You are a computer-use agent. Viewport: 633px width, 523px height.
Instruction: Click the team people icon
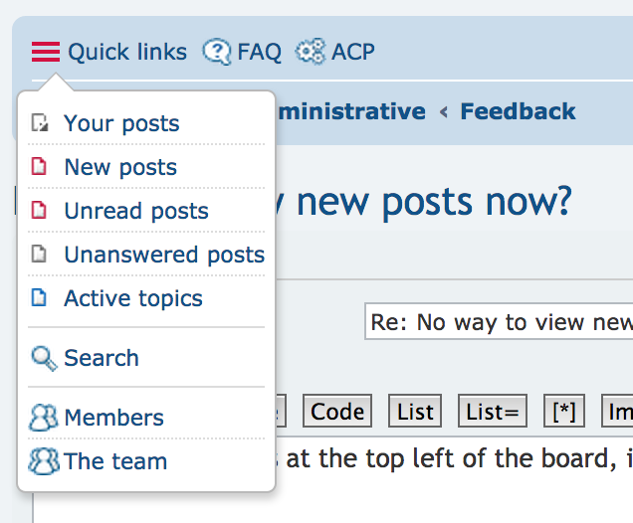tap(44, 461)
